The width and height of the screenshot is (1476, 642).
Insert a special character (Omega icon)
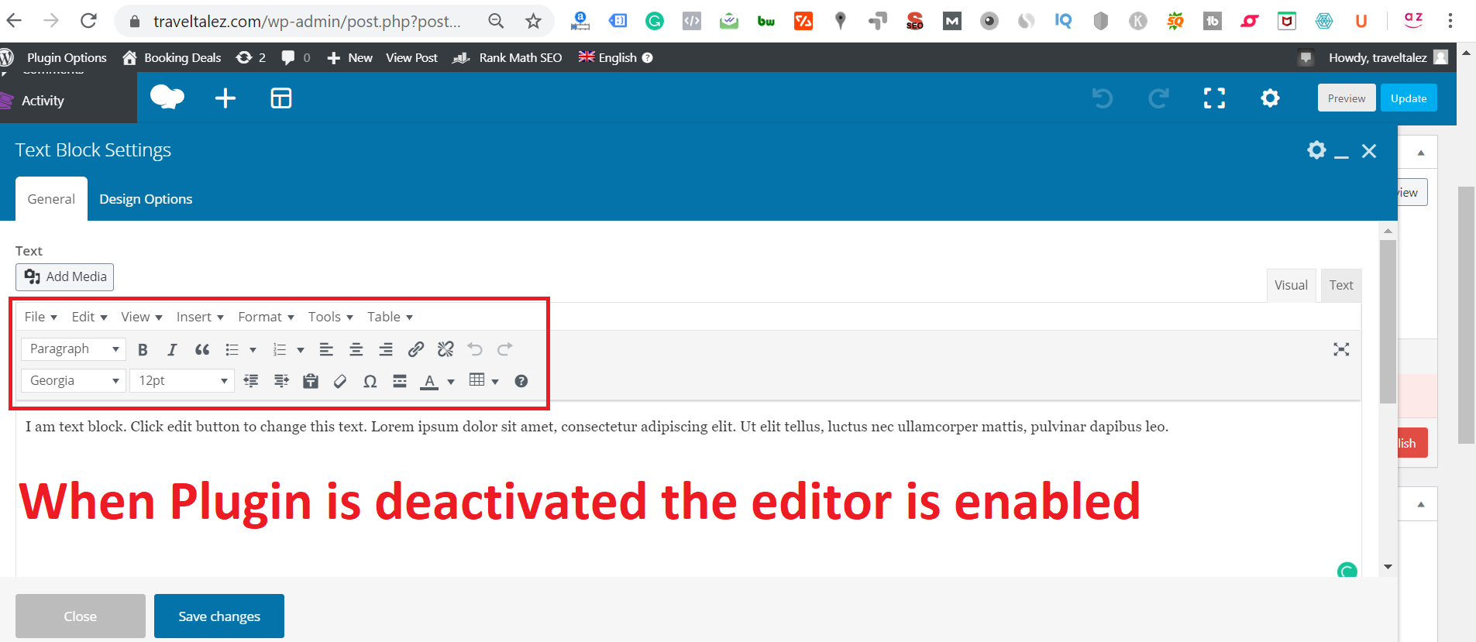(370, 380)
